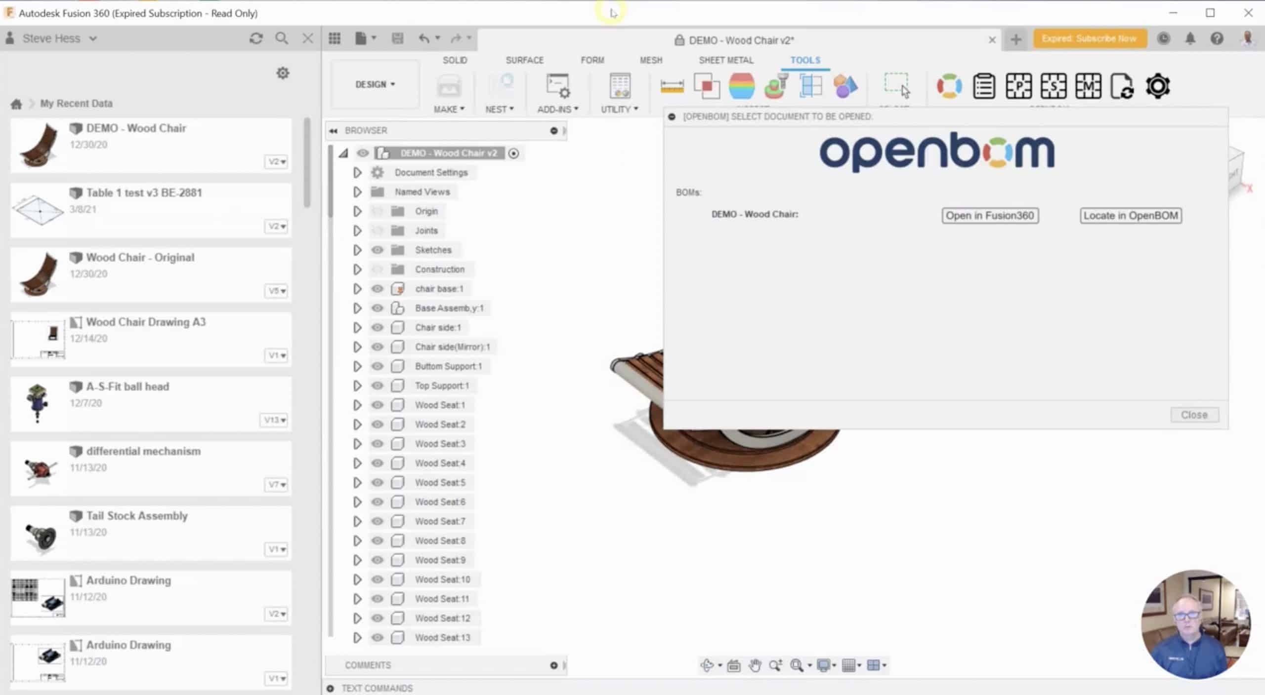Choose the Select tool in toolbar
Viewport: 1265px width, 695px height.
pyautogui.click(x=897, y=85)
